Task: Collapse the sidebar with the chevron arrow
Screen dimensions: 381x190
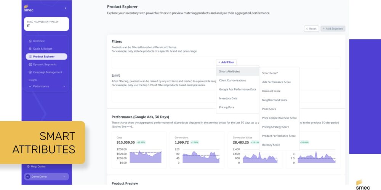Action: coord(65,8)
